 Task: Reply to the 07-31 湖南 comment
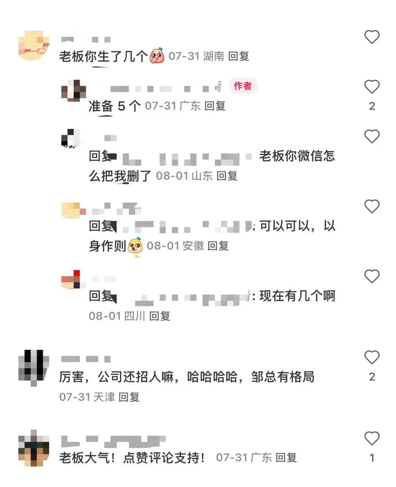239,56
